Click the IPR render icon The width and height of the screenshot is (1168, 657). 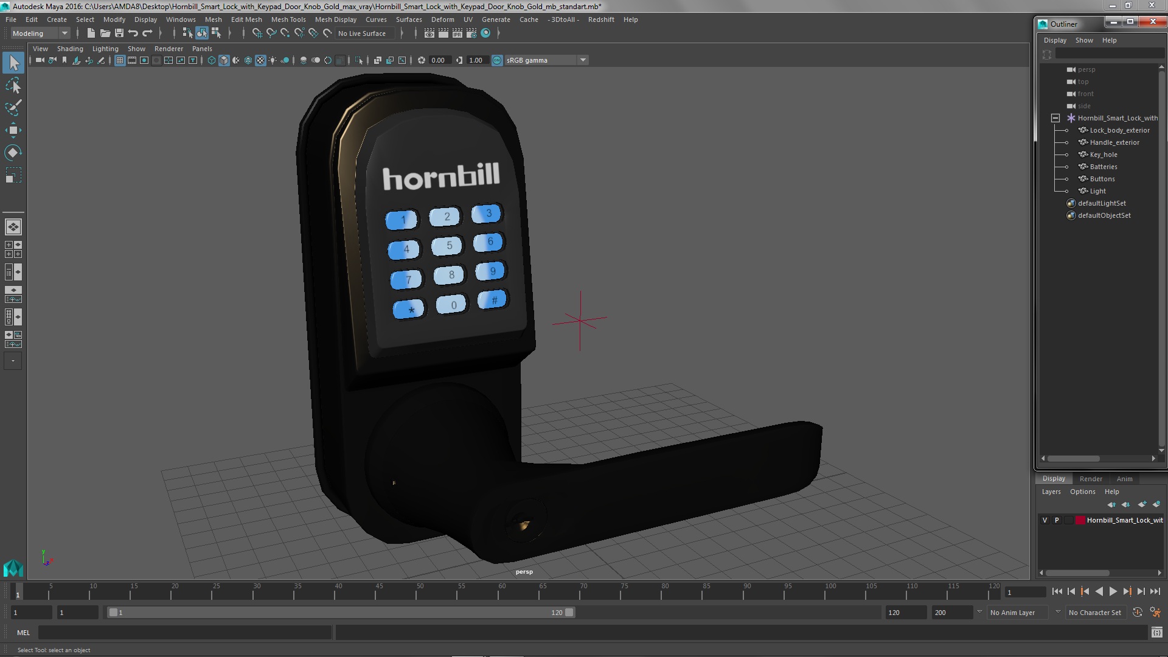point(457,33)
